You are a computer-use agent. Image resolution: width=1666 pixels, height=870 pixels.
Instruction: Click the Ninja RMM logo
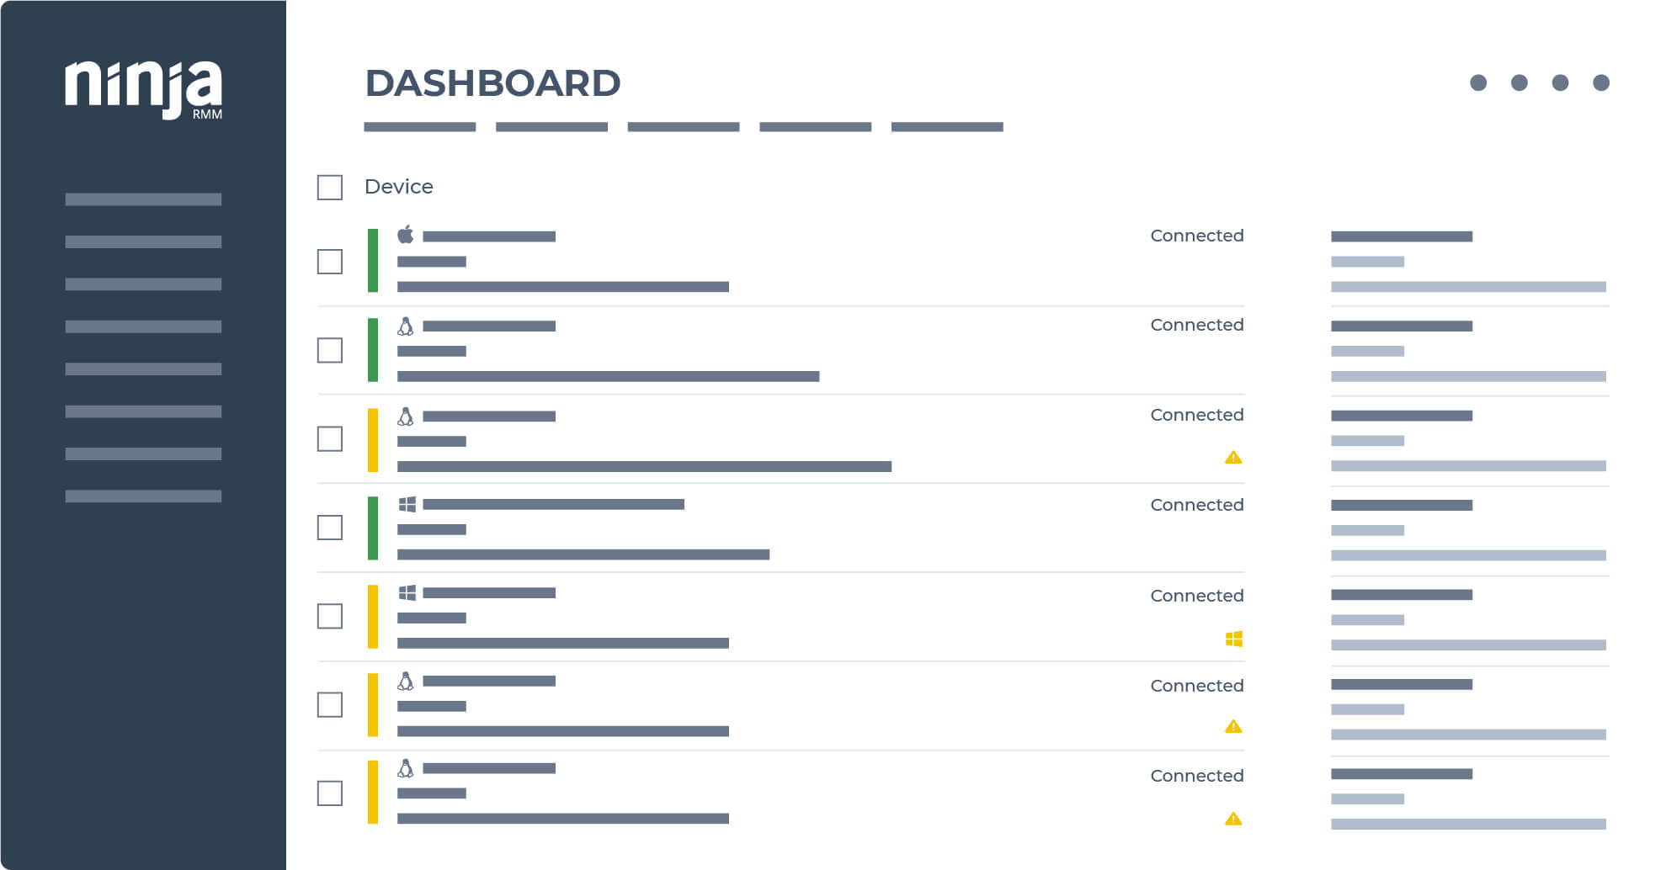coord(144,89)
